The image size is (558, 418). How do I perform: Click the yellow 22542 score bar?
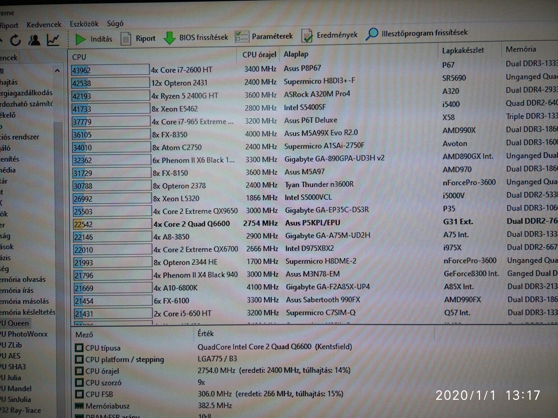click(112, 224)
